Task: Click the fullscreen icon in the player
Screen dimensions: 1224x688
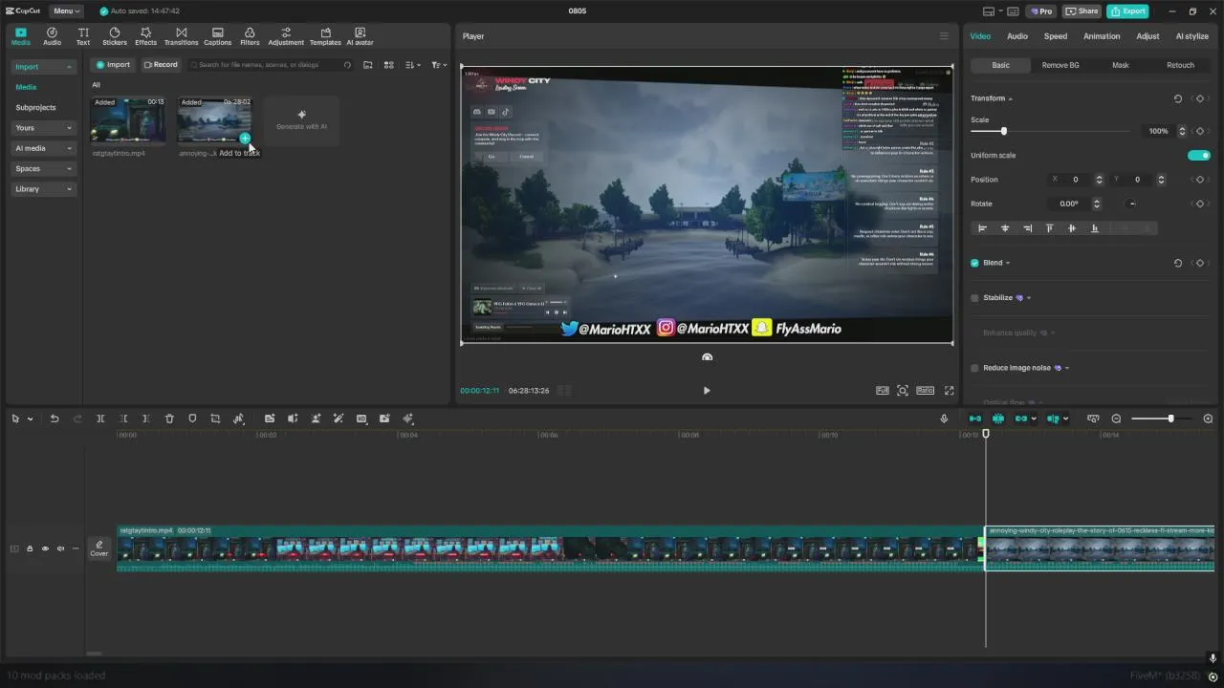Action: 949,390
